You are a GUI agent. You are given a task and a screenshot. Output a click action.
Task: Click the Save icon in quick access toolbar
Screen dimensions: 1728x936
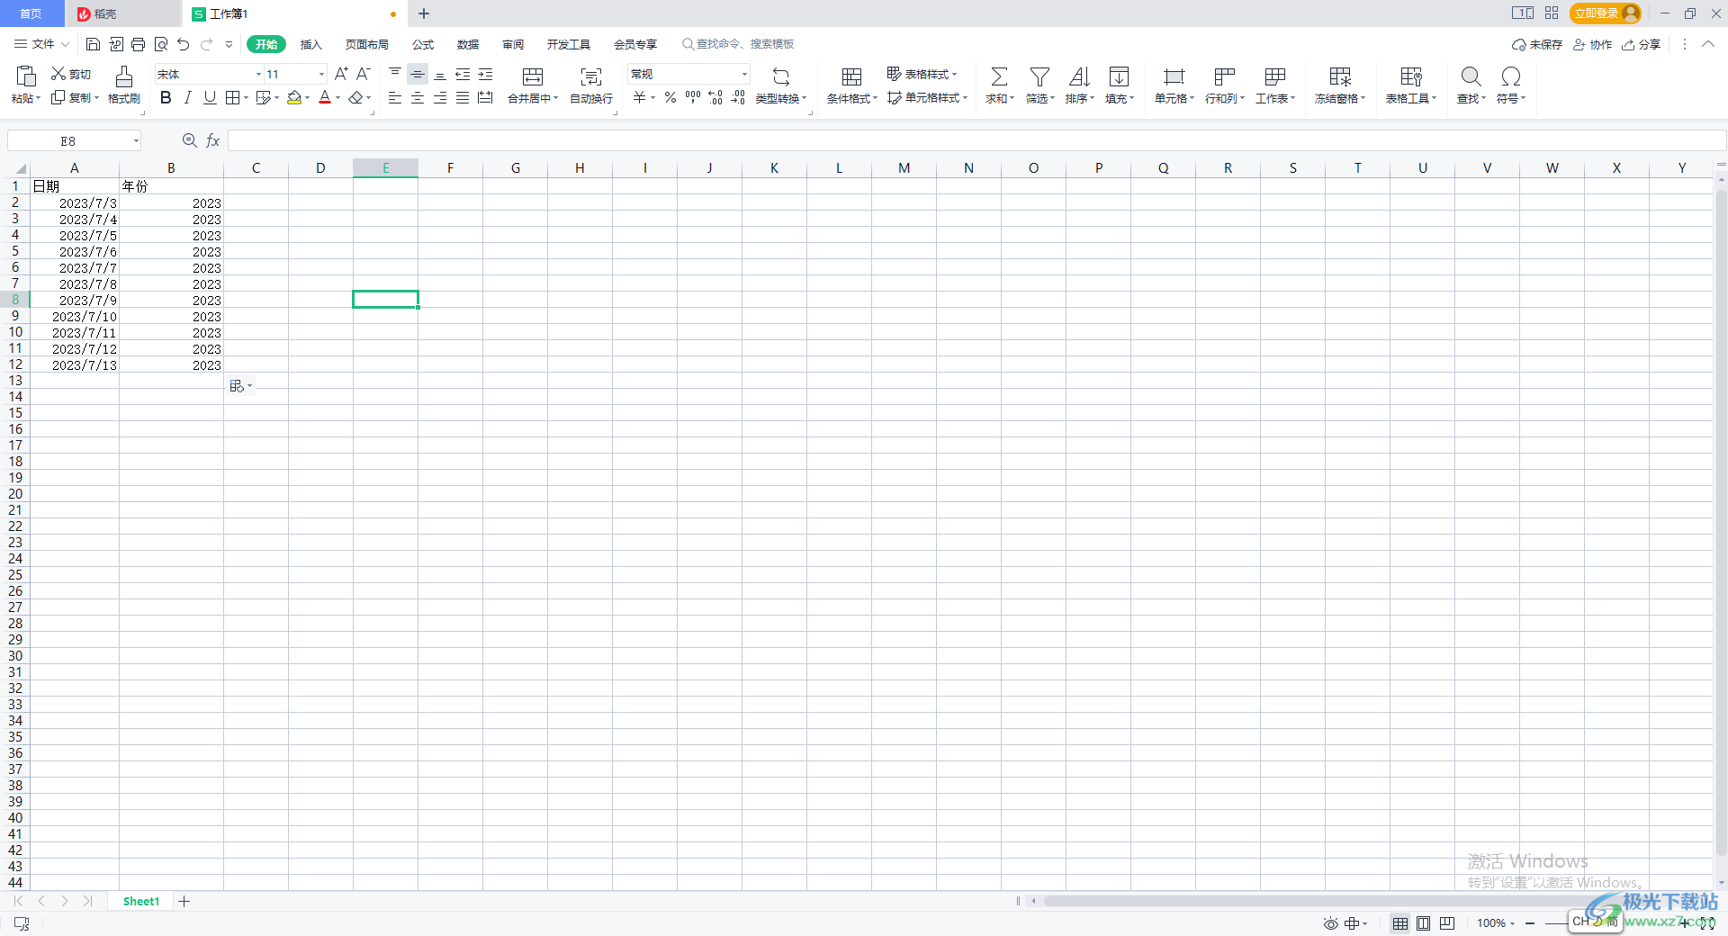(93, 44)
